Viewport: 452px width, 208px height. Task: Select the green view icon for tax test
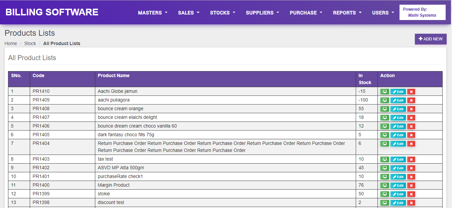384,159
